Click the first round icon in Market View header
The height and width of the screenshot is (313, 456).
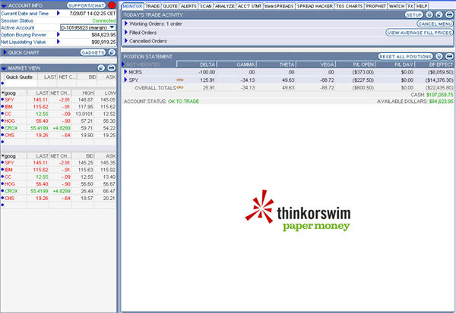[x=103, y=68]
